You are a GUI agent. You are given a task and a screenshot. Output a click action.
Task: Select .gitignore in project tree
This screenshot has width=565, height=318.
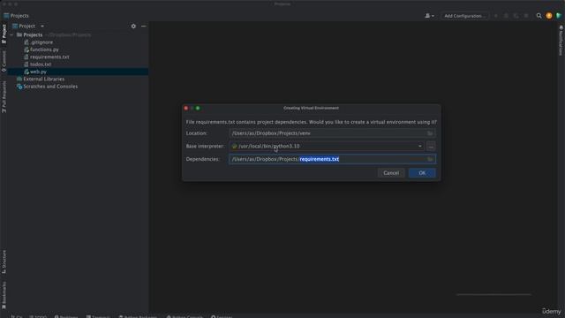[41, 42]
